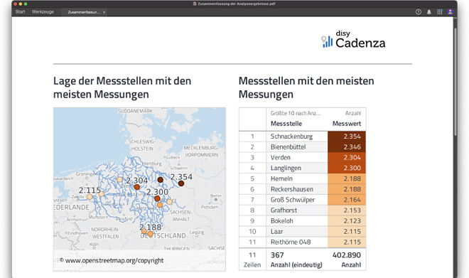Open the user profile avatar icon
469x278 pixels.
pos(450,12)
